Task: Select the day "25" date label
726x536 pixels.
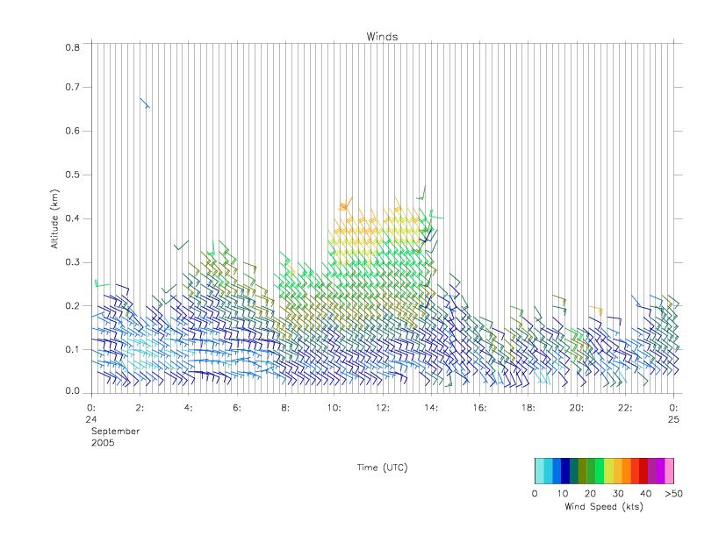Action: (673, 419)
